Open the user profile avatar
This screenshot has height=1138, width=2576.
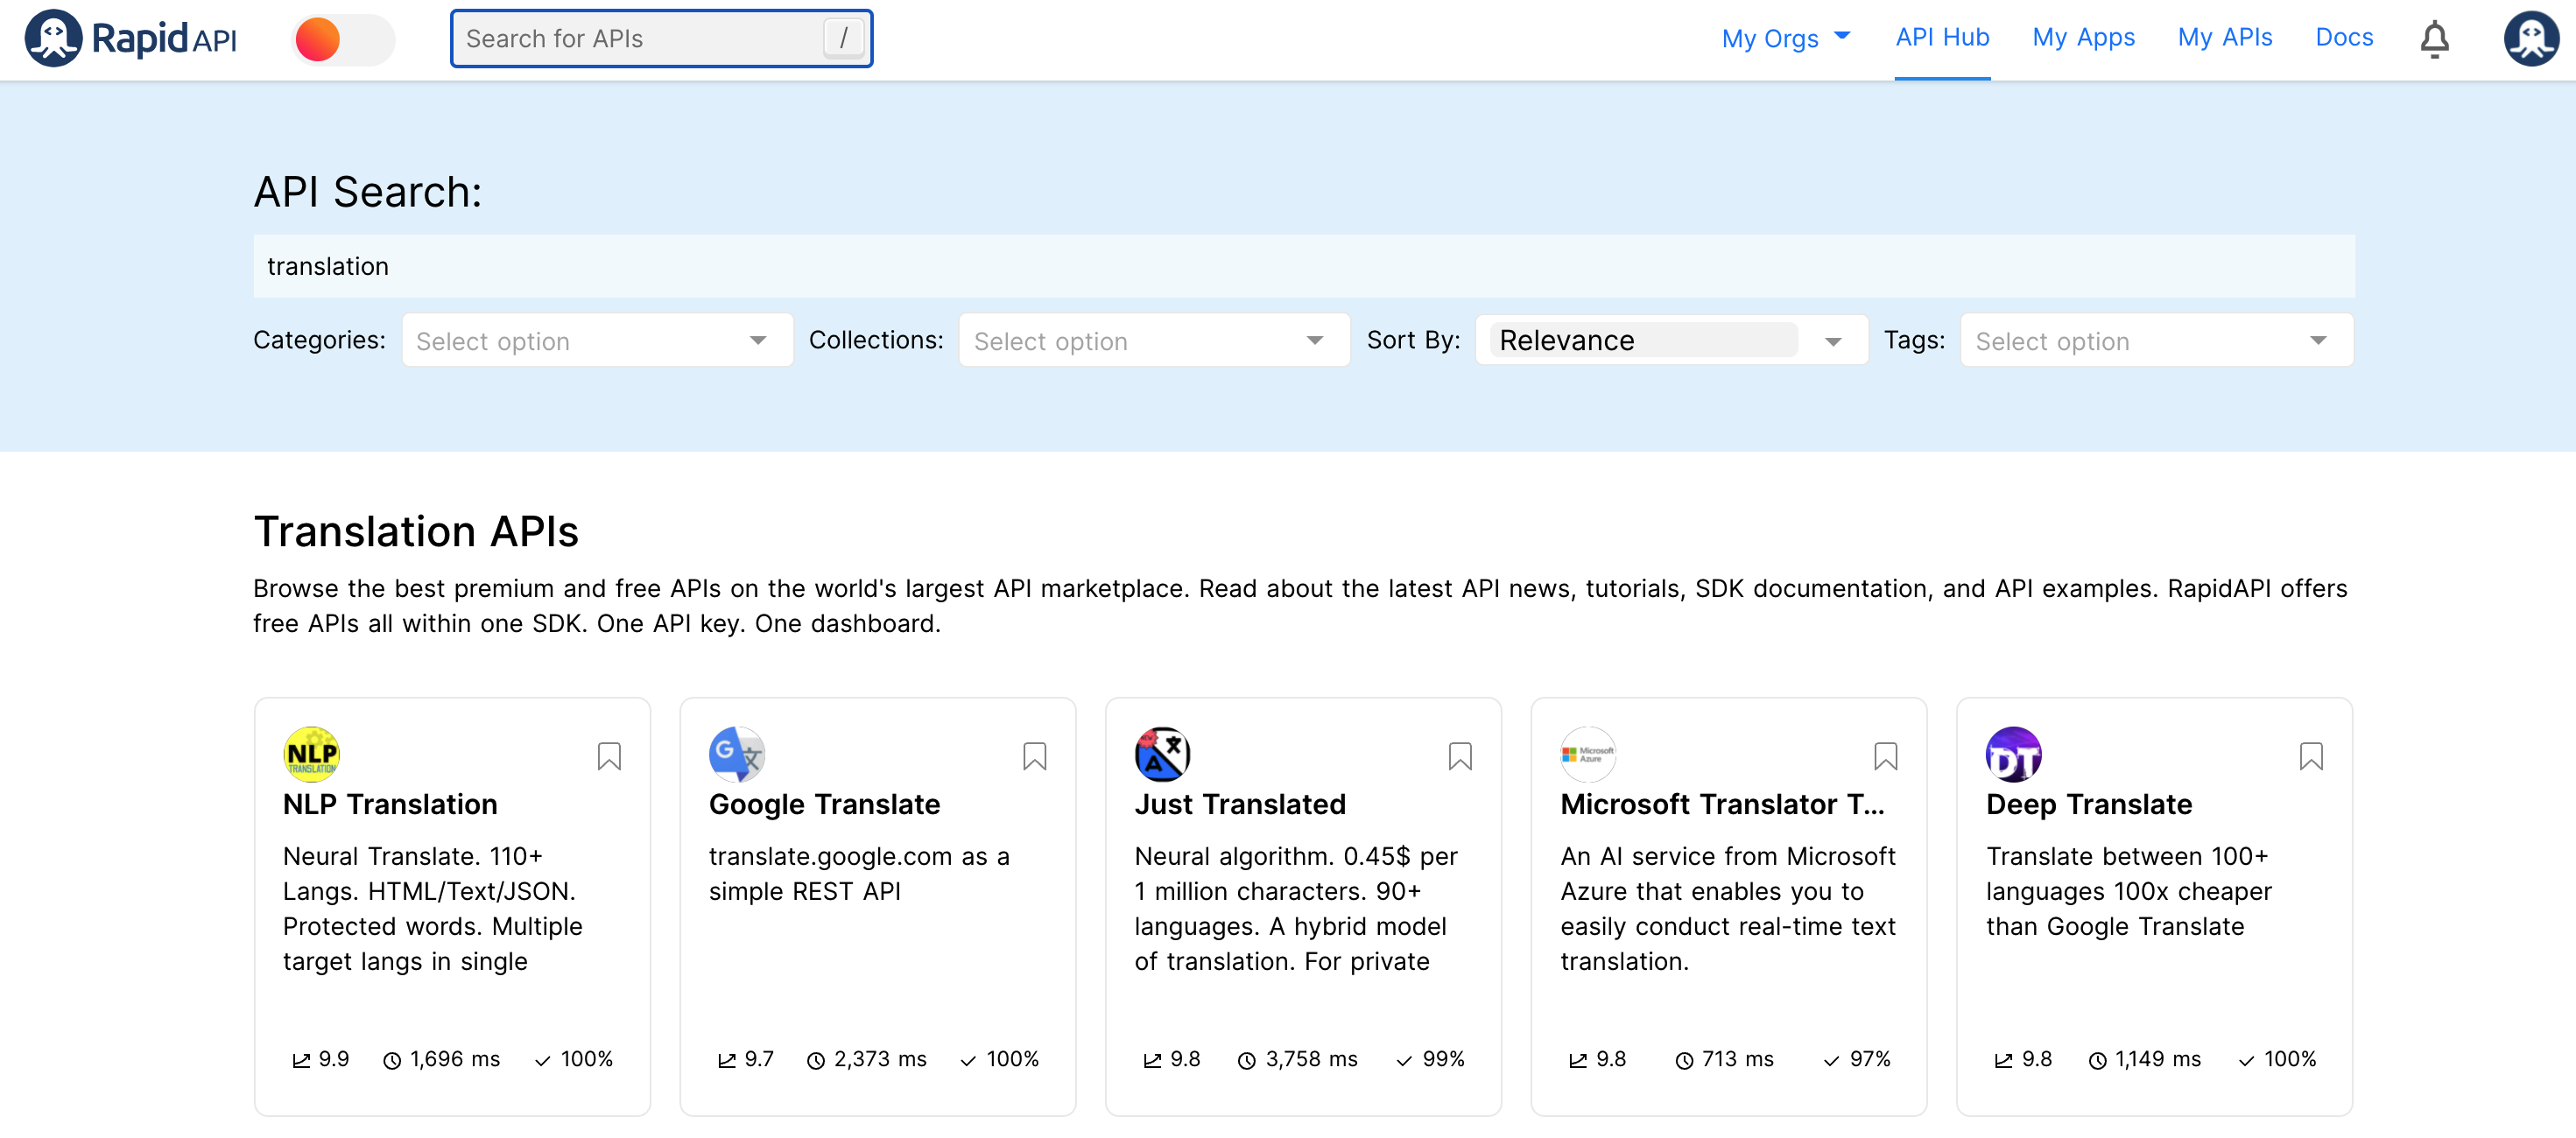2529,39
